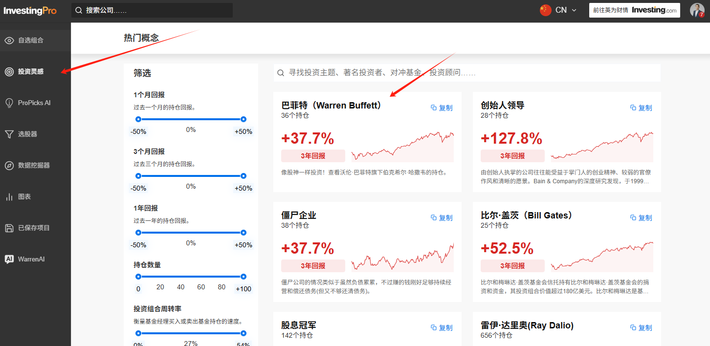Image resolution: width=710 pixels, height=346 pixels.
Task: Click the +52.5% return value
Action: click(507, 248)
